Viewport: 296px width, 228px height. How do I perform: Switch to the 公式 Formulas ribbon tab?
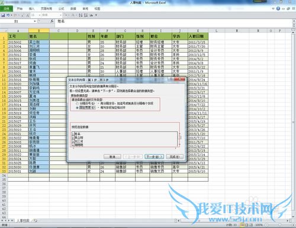[x=61, y=9]
